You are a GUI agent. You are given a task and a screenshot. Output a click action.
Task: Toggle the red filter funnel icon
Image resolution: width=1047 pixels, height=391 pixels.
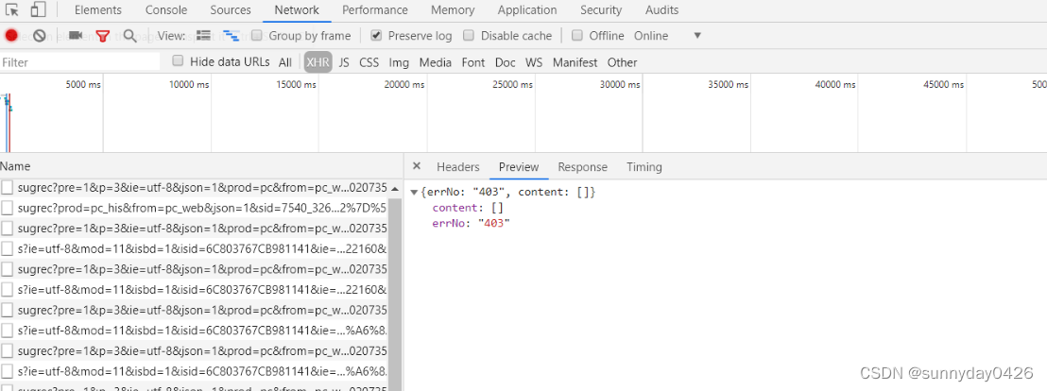[102, 36]
